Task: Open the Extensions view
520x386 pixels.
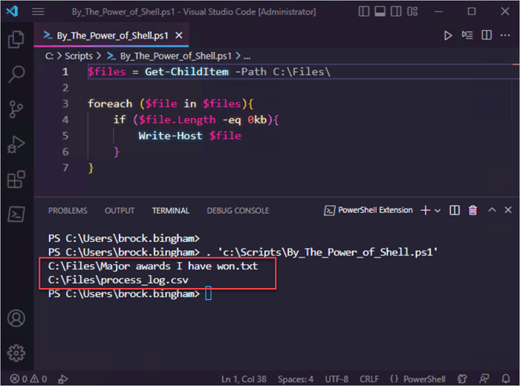Action: [16, 180]
